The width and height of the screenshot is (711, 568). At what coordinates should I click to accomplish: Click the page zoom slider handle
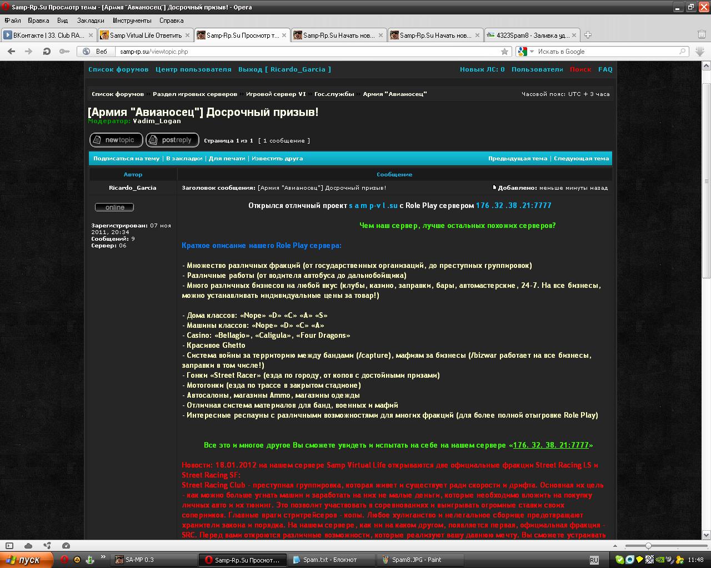pos(648,546)
